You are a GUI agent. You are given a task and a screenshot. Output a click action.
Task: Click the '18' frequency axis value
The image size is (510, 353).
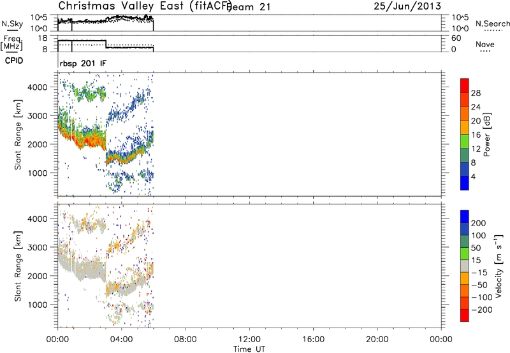point(43,38)
